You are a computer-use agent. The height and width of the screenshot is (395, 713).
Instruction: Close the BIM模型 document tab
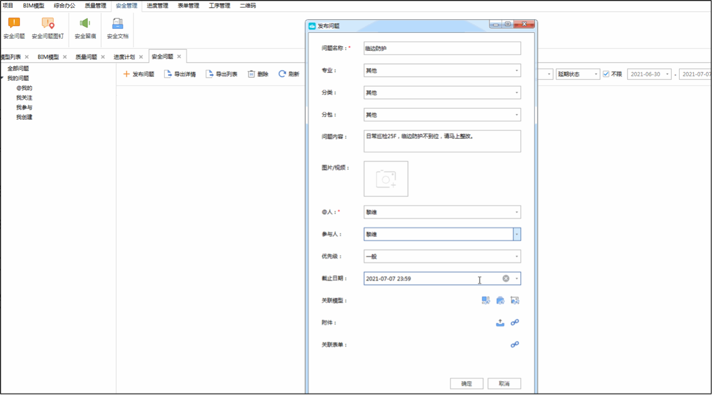tap(65, 57)
